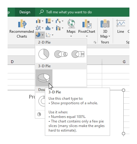Pick the Pie of Pie chart

click(61, 54)
